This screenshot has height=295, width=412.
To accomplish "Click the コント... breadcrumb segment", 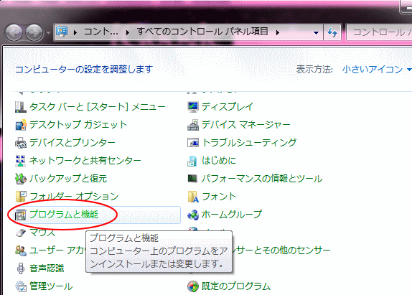I will point(101,32).
